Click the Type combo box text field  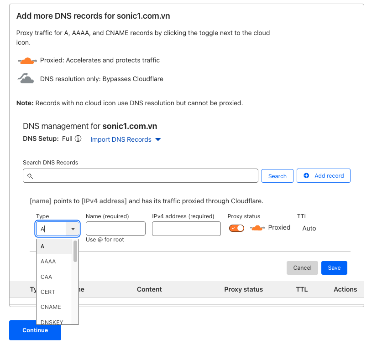(51, 229)
